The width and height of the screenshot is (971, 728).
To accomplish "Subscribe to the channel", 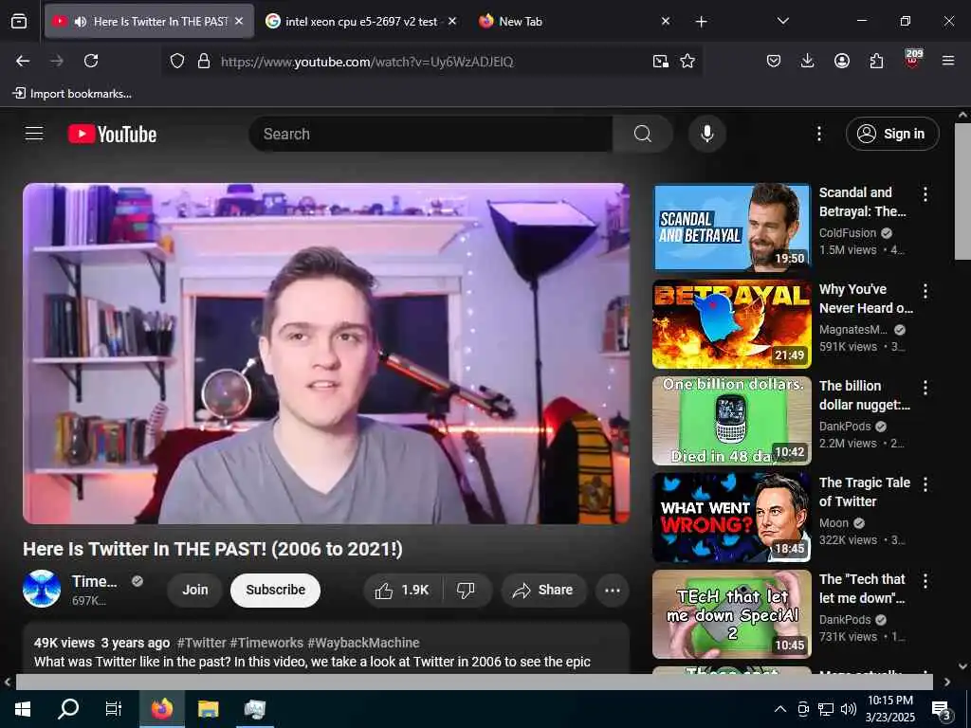I will pyautogui.click(x=276, y=590).
